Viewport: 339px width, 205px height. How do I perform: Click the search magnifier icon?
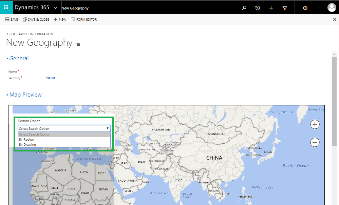pos(244,8)
